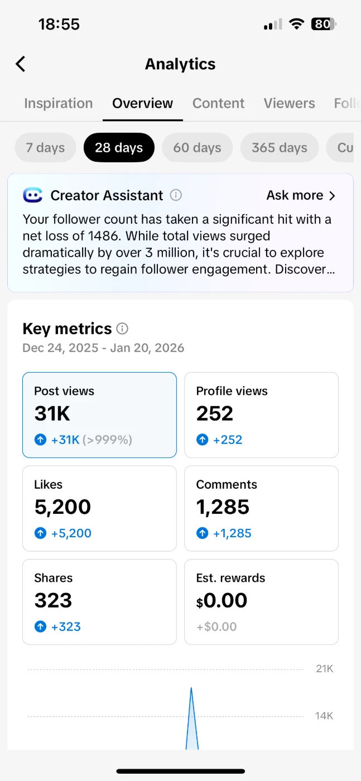The height and width of the screenshot is (781, 361).
Task: Tap info icon next to Key metrics
Action: coord(122,329)
